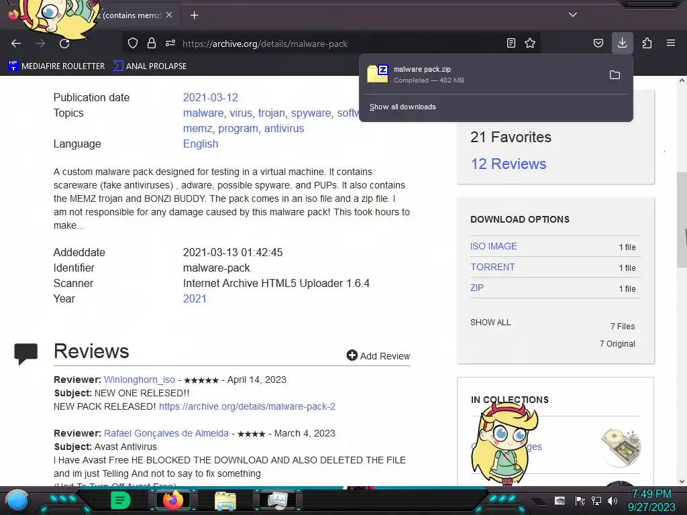The image size is (687, 515).
Task: Click the address bar URL
Action: [x=265, y=44]
